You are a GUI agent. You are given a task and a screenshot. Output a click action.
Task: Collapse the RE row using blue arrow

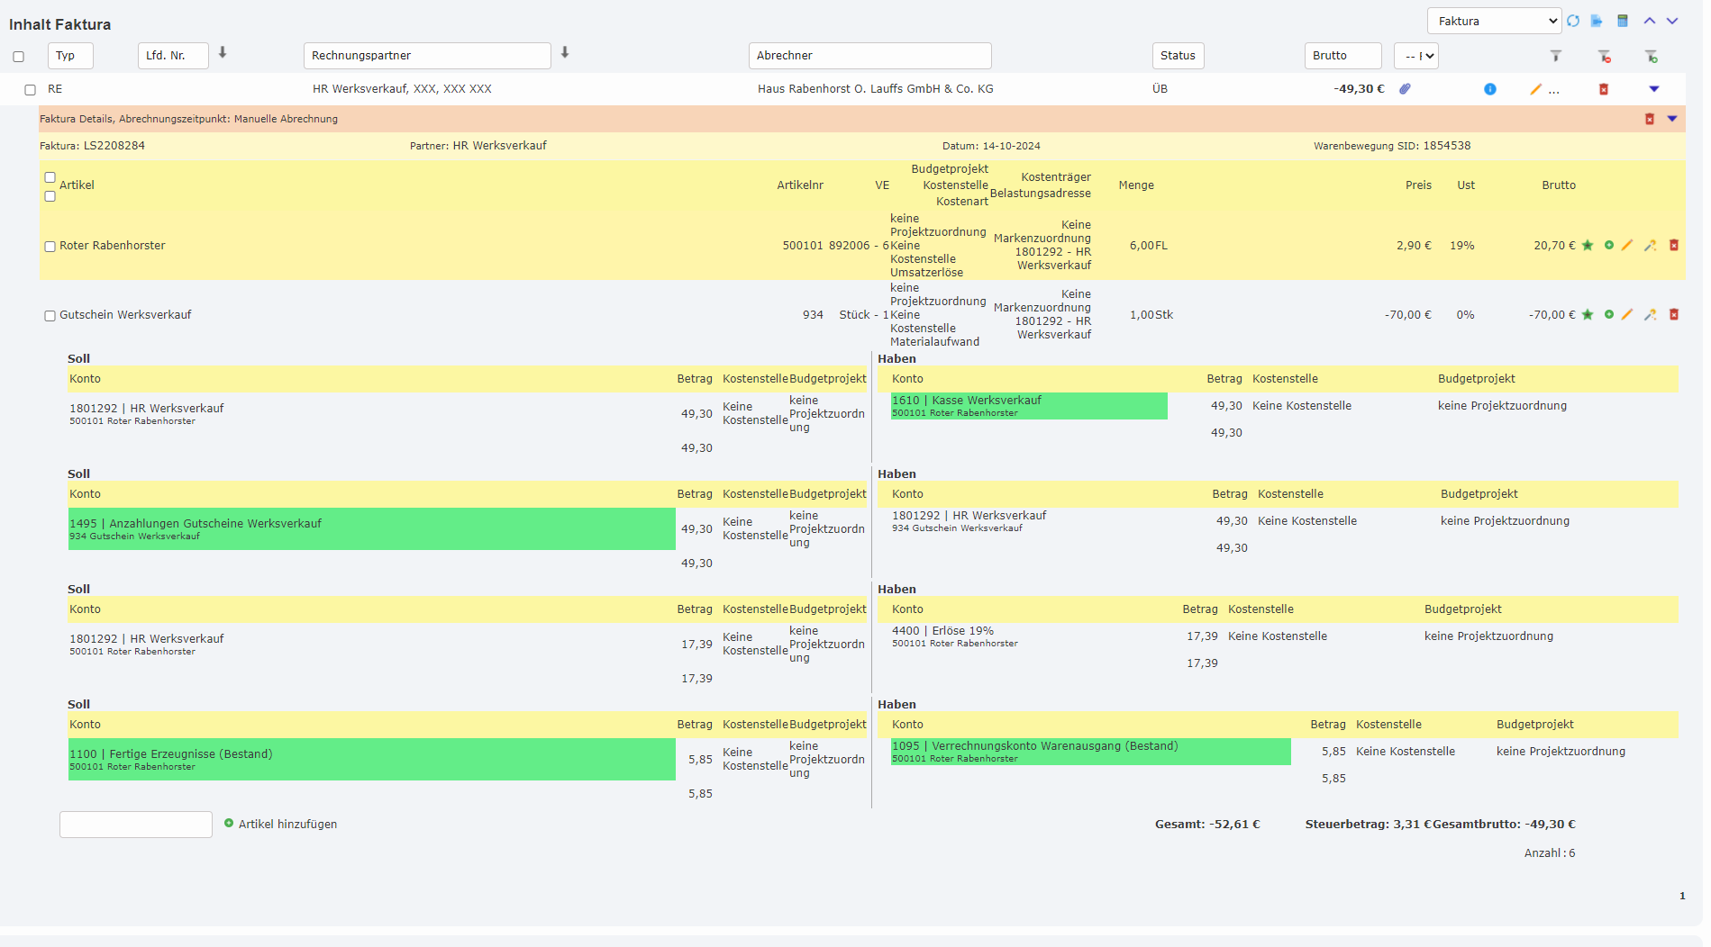click(1654, 88)
